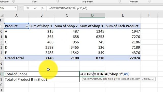The image size is (163, 92).
Task: Click inside the formula bar text
Action: pos(68,8)
